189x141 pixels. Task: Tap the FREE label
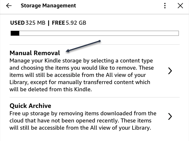click(58, 23)
